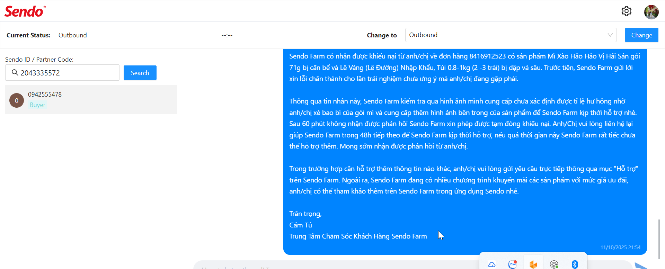Click the signature line Cẩm Tú
Viewport: 665px width, 269px height.
(x=301, y=225)
